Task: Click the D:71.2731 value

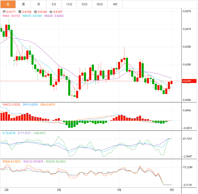Action: (24, 133)
